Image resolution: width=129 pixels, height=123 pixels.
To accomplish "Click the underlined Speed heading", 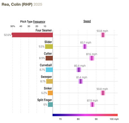I will (x=87, y=21).
